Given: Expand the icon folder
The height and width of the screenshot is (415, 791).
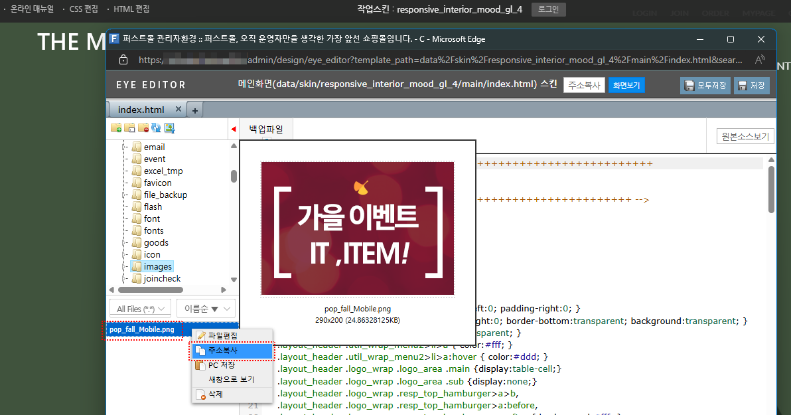Looking at the screenshot, I should coord(125,254).
